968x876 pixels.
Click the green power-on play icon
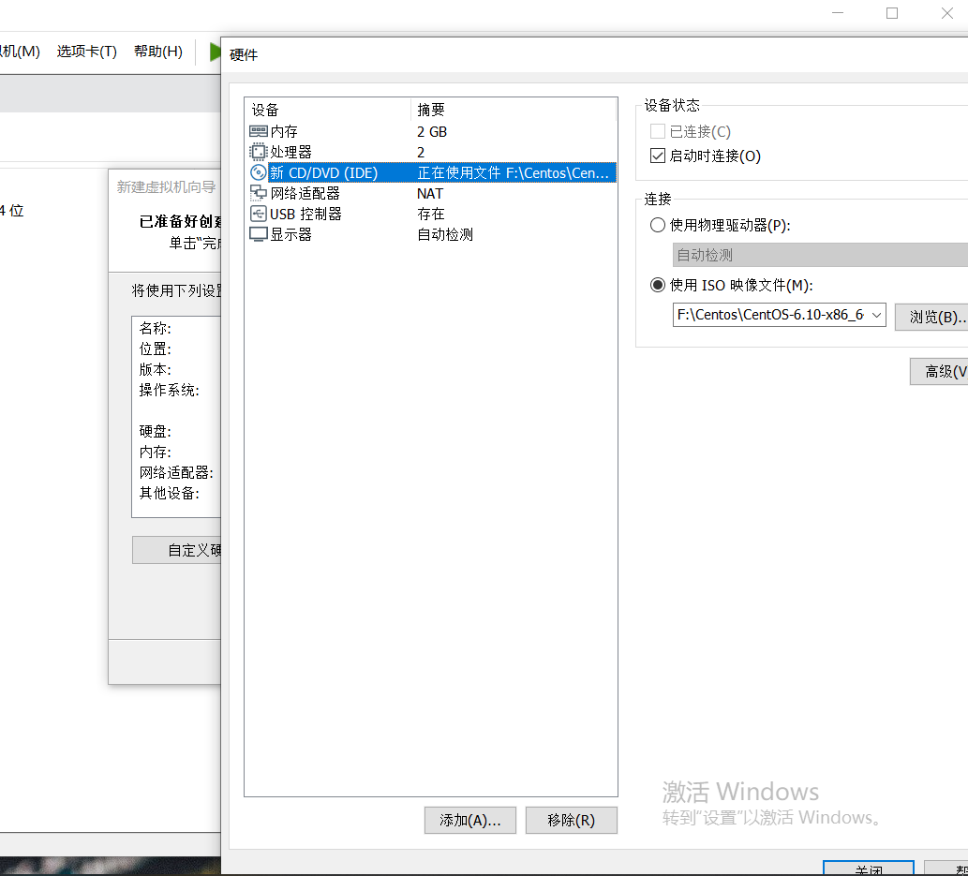pos(215,52)
